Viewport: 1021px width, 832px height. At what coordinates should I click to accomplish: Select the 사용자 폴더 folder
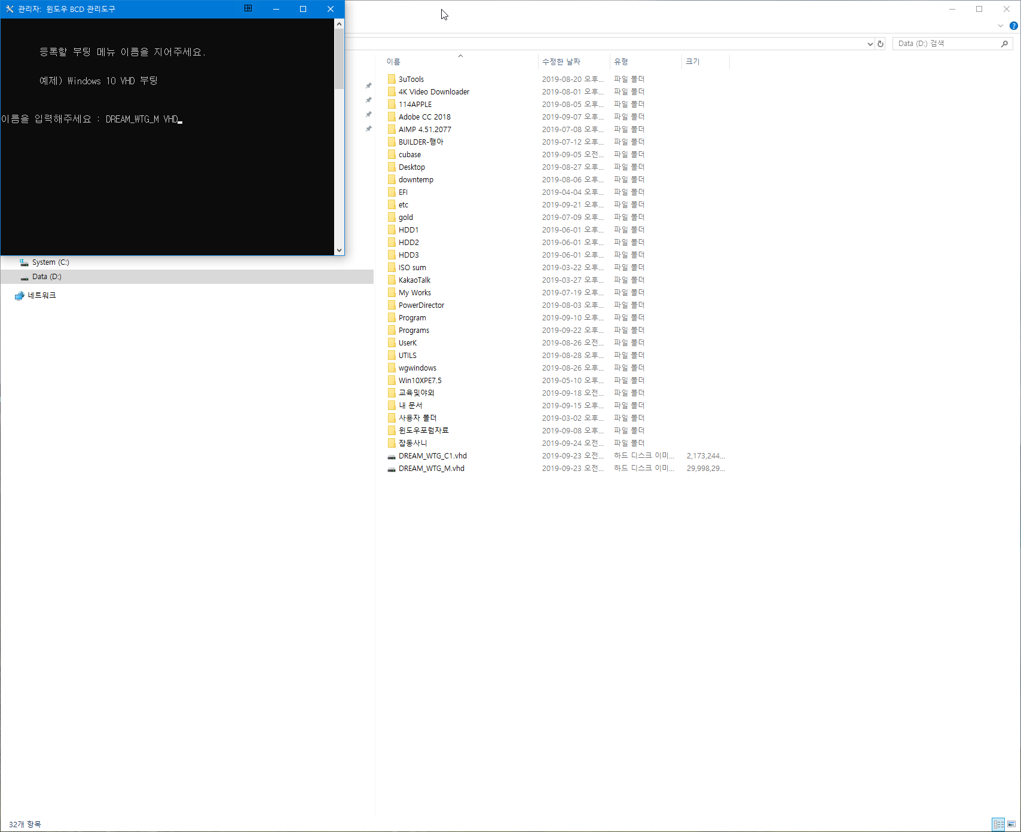[418, 418]
